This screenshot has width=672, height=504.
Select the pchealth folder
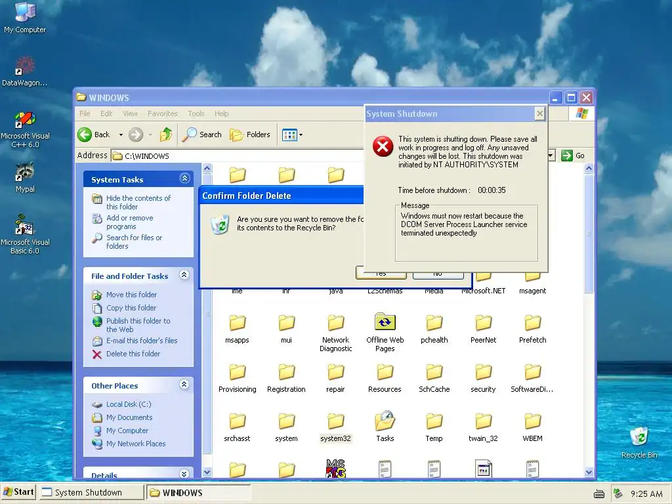pyautogui.click(x=434, y=329)
